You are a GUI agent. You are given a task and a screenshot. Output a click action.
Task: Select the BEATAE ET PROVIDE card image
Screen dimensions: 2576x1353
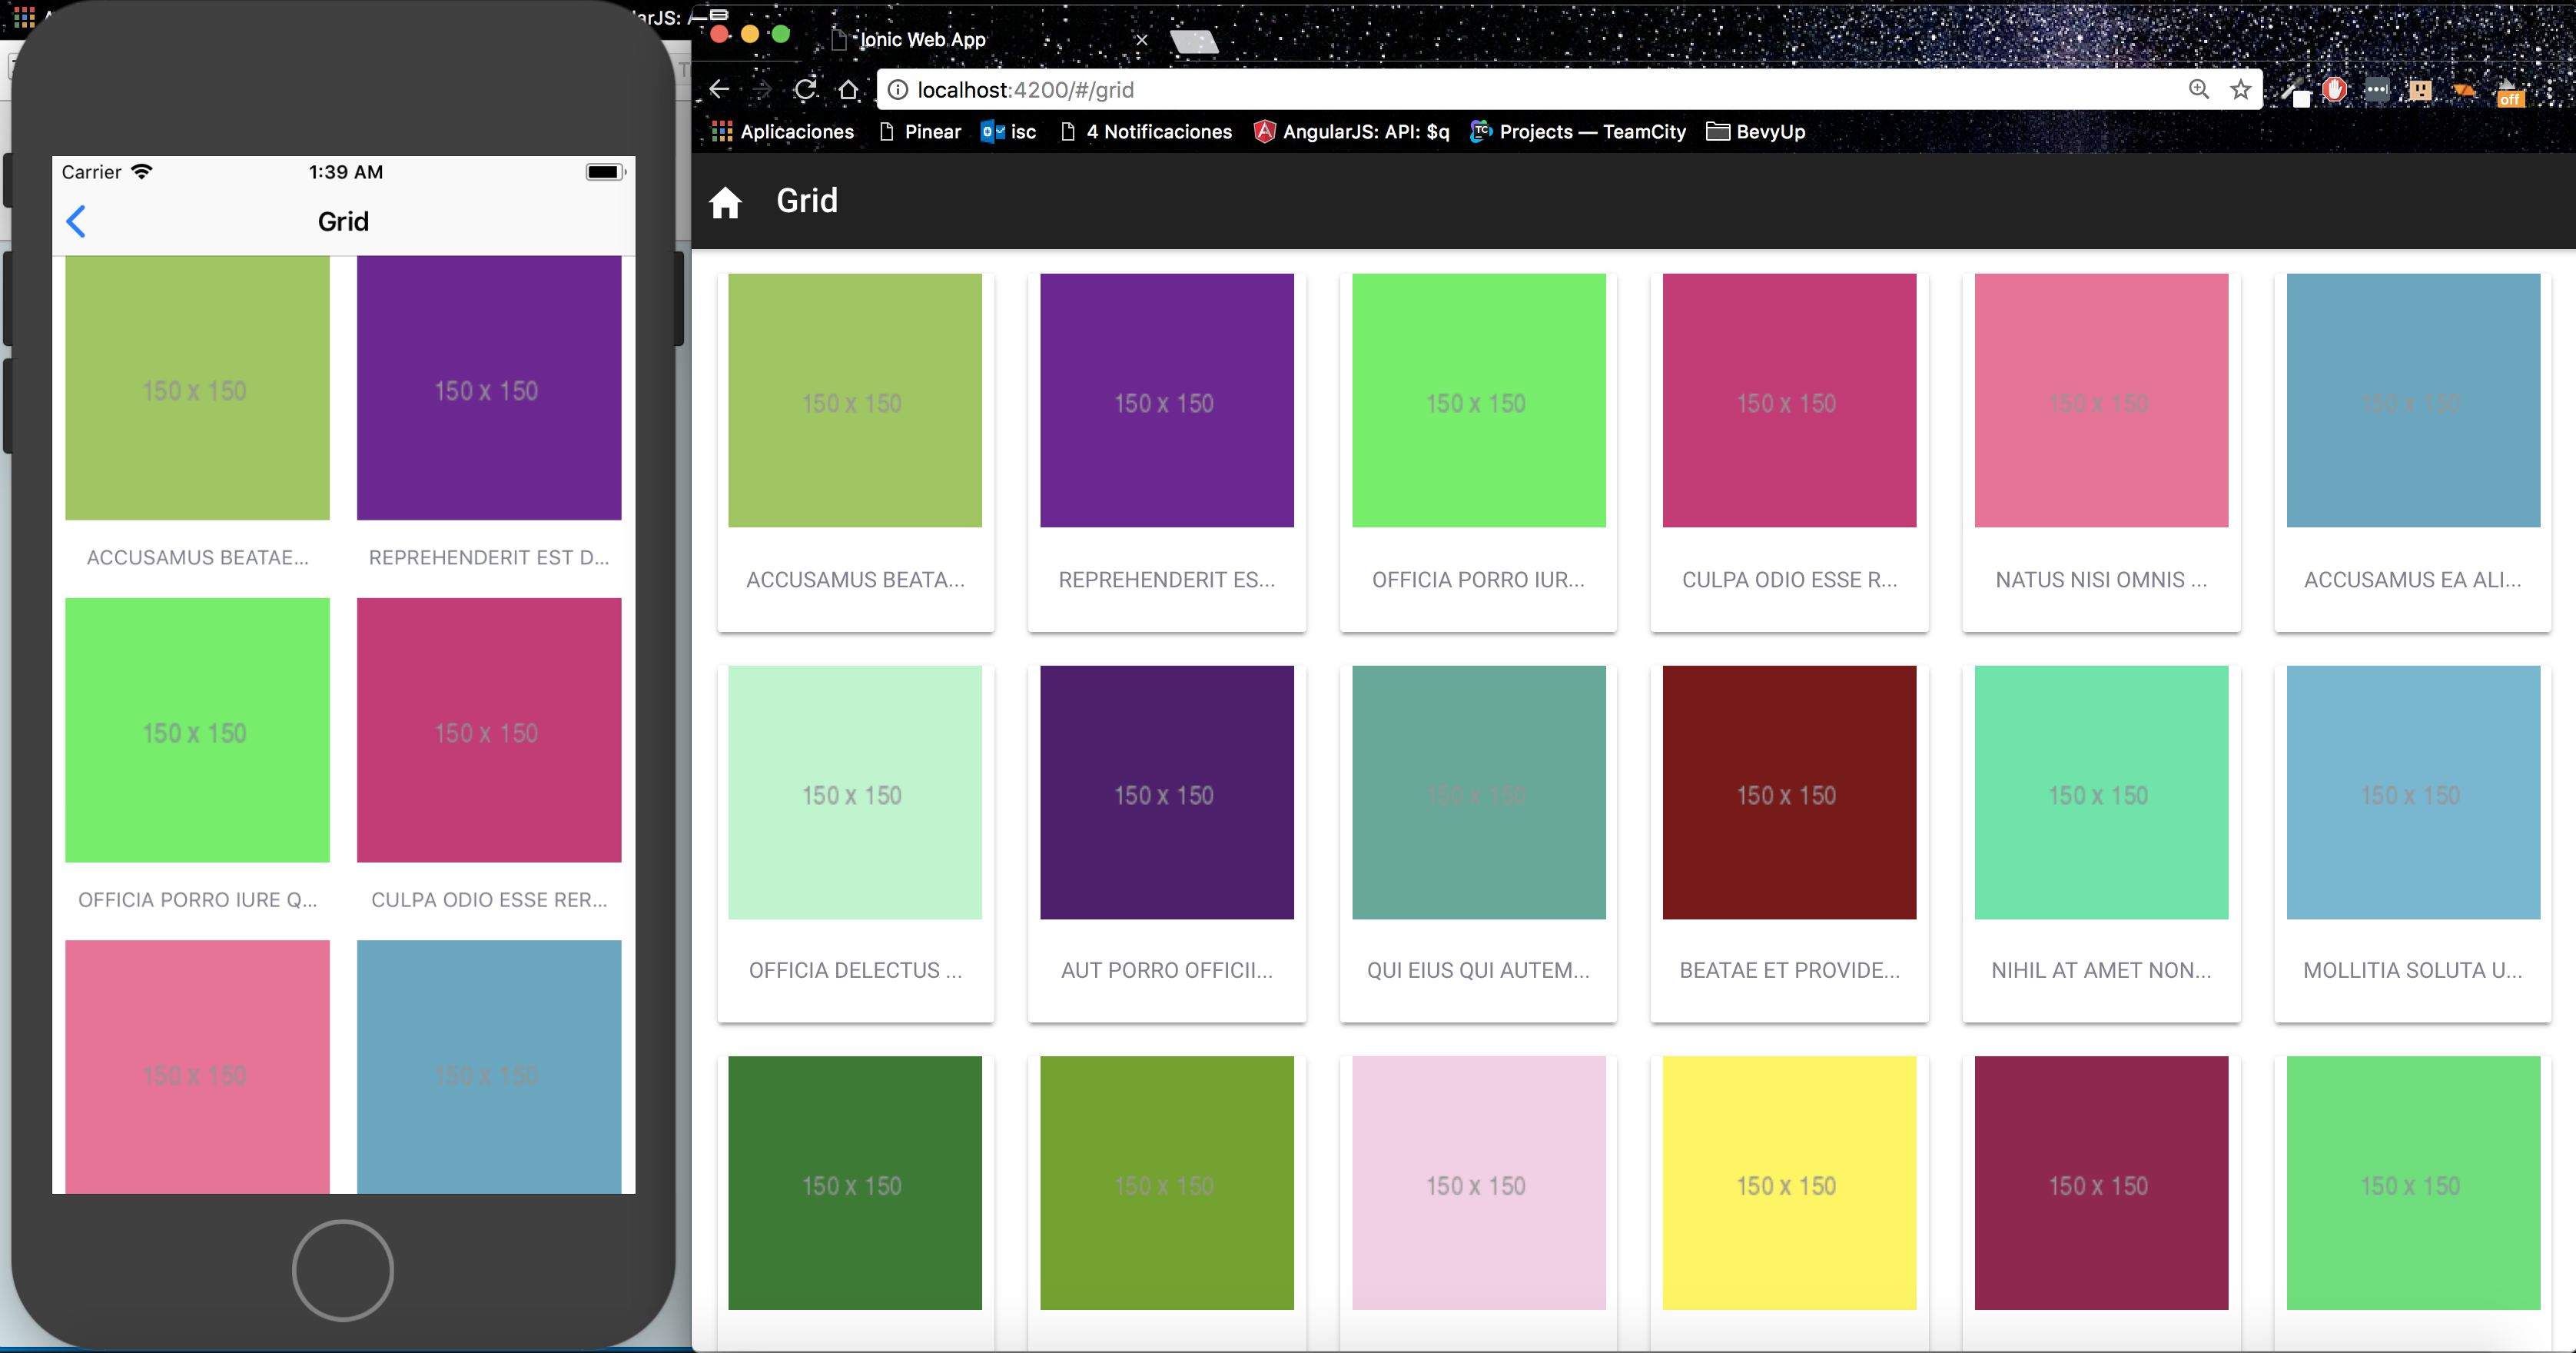click(1788, 792)
